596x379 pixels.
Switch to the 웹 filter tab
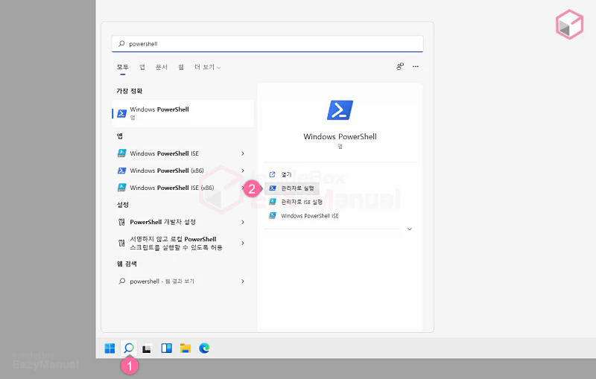(x=181, y=67)
